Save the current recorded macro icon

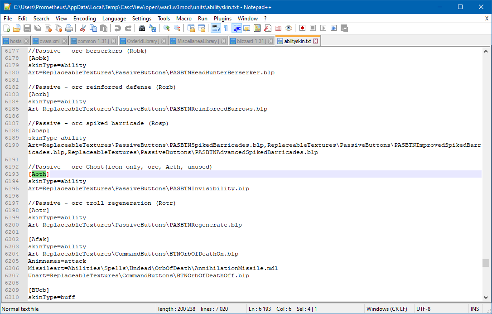[344, 28]
